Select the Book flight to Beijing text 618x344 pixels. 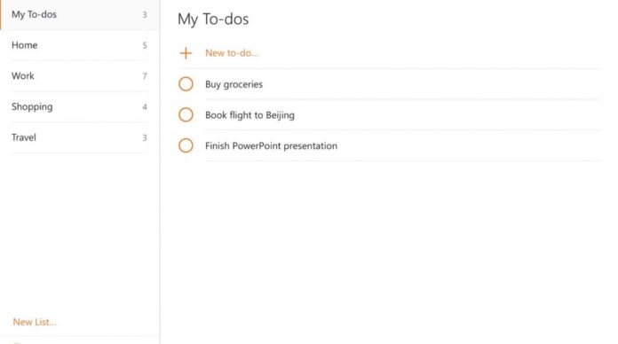pos(250,115)
